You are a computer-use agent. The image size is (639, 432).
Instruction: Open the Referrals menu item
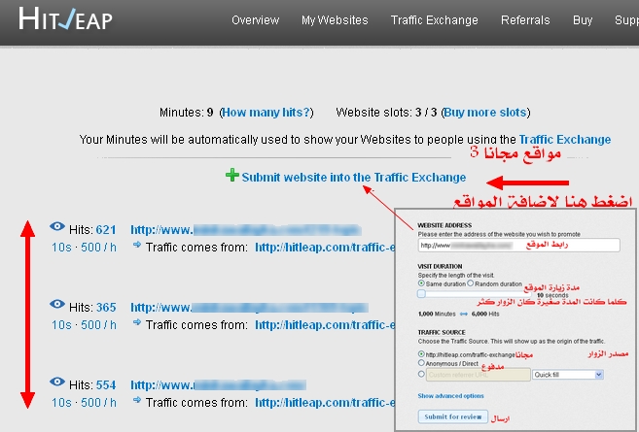pos(525,20)
